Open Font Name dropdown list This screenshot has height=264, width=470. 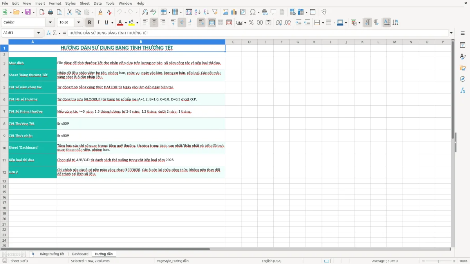[50, 23]
